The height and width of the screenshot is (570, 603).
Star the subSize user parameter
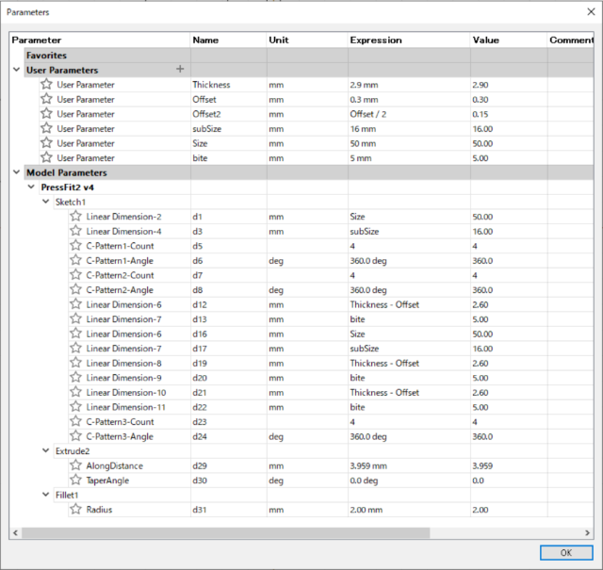point(46,128)
